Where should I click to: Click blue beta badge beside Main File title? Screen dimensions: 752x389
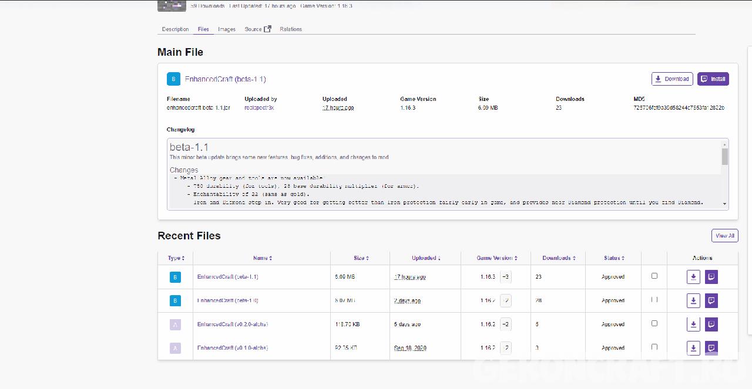point(173,79)
